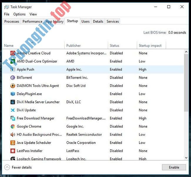
Task: Open the Options menu
Action: (x=19, y=14)
